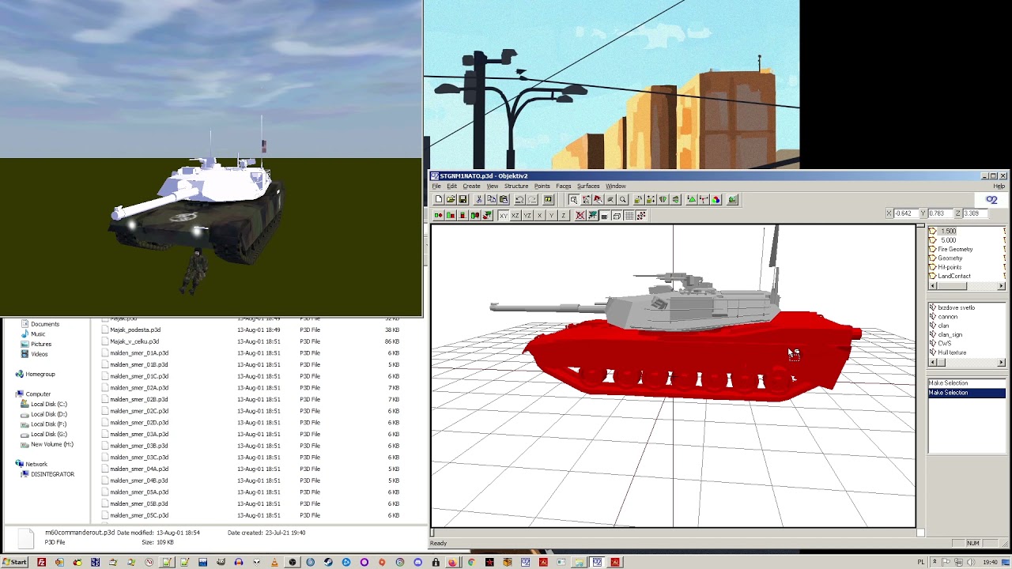The image size is (1012, 569).
Task: Open VLC cone icon on taskbar
Action: [274, 562]
